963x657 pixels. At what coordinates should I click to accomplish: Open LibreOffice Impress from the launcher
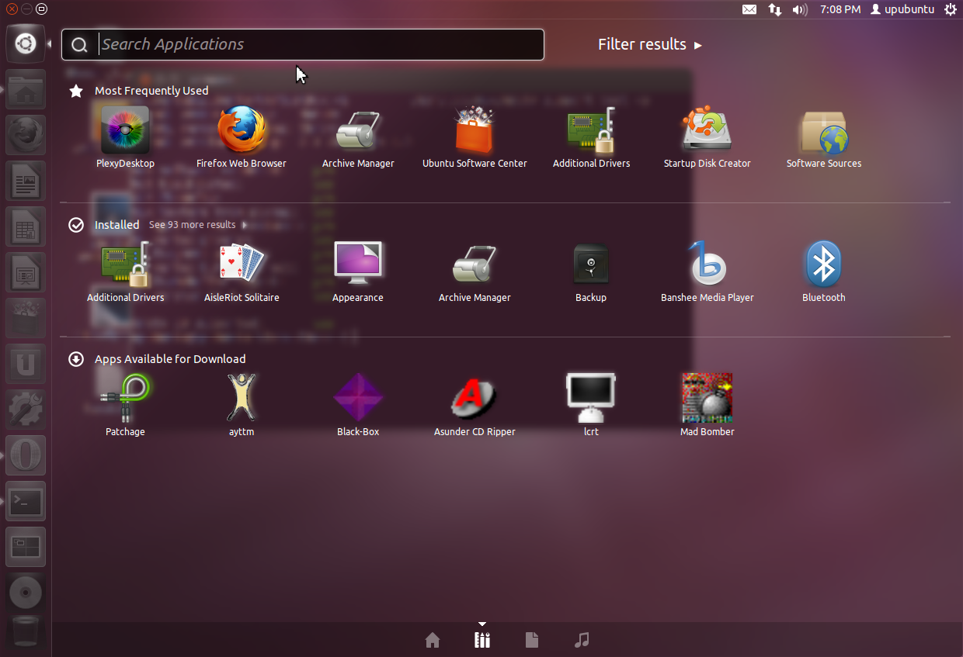point(26,272)
